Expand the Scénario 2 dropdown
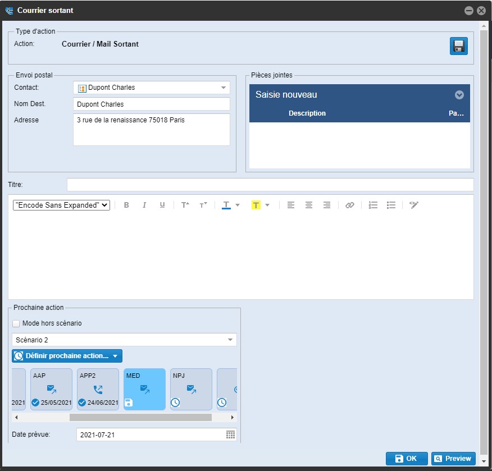 [x=230, y=340]
